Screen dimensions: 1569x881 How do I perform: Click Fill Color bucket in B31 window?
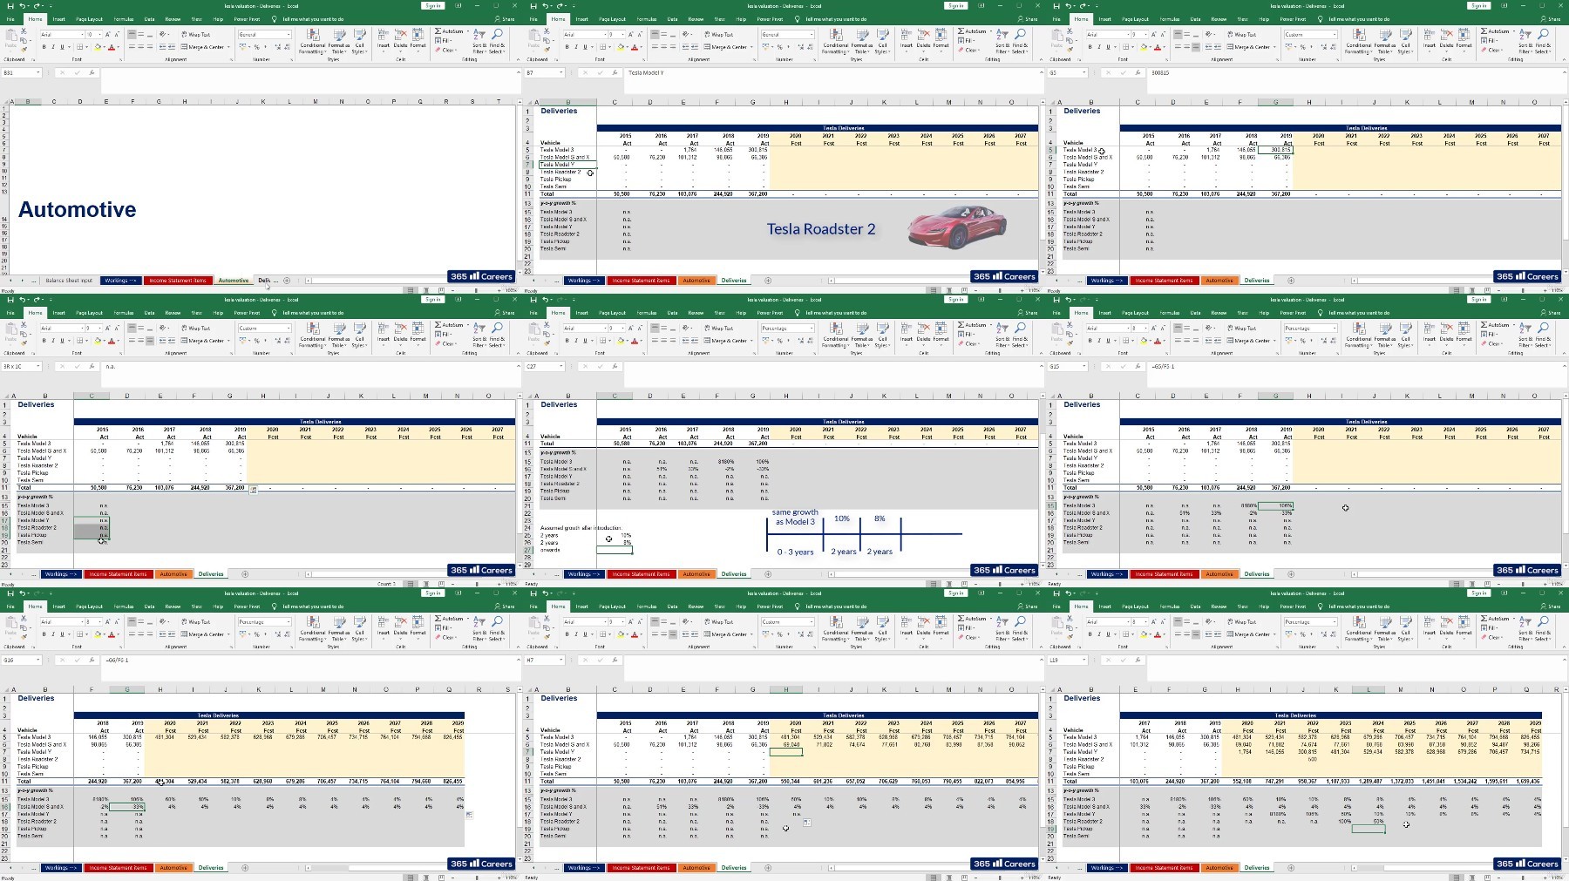pos(97,47)
